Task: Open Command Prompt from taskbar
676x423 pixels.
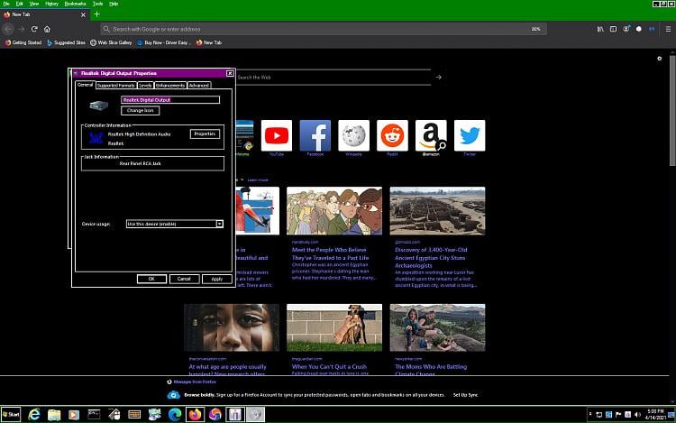Action: (x=94, y=414)
